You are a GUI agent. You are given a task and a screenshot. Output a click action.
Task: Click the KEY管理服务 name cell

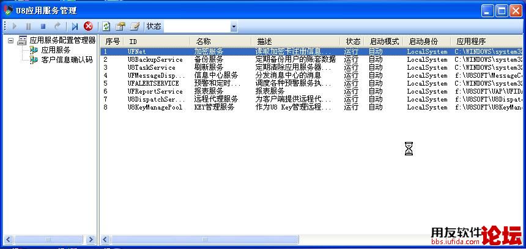pyautogui.click(x=214, y=108)
